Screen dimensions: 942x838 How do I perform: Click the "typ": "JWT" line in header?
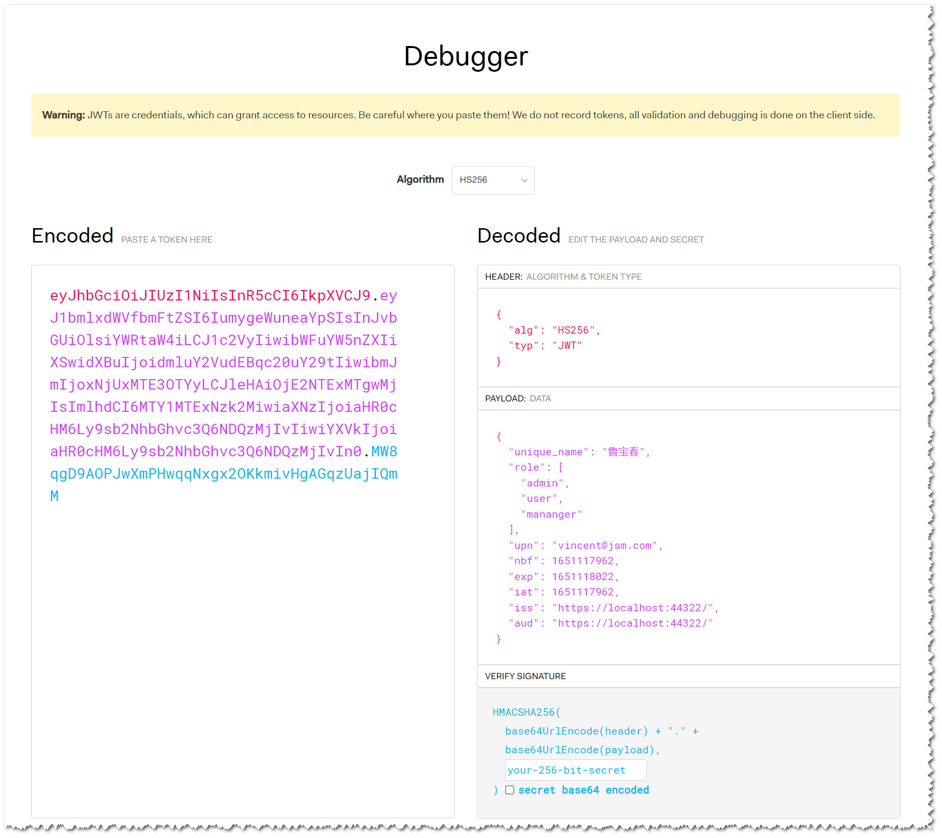(x=545, y=345)
